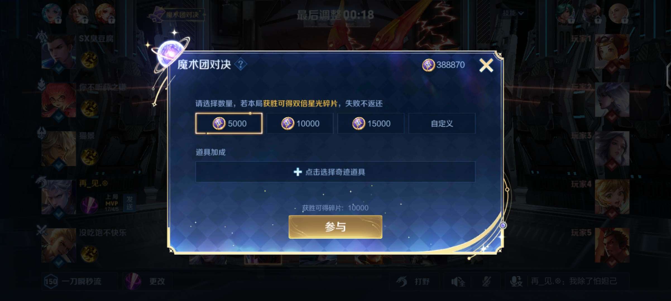The height and width of the screenshot is (301, 671).
Task: Toggle the speaker sound icon
Action: (x=458, y=282)
